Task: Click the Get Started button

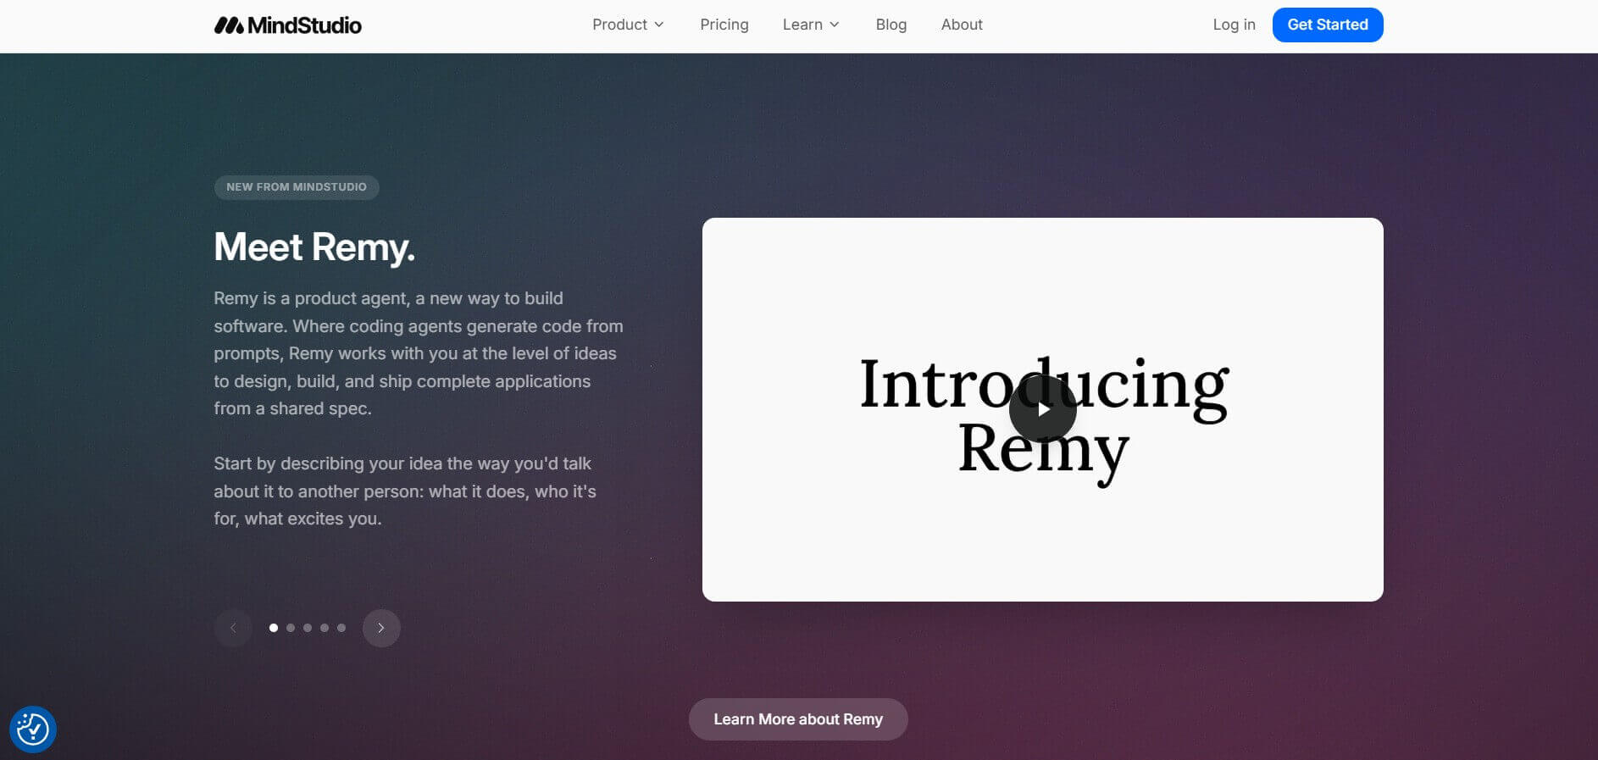Action: [x=1328, y=25]
